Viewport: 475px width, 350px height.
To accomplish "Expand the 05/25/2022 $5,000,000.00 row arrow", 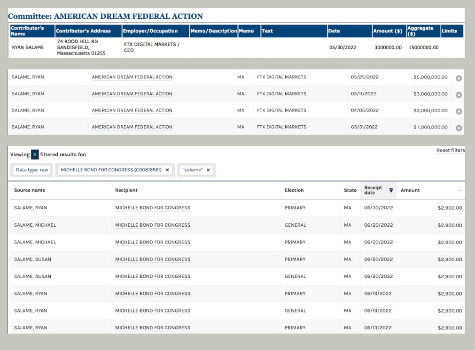I will 459,78.
